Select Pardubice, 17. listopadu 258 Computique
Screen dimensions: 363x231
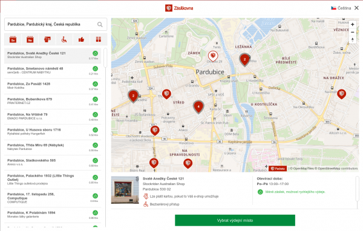click(x=53, y=198)
